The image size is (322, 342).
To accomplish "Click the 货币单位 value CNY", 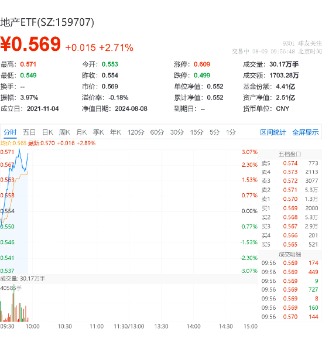I will [283, 108].
